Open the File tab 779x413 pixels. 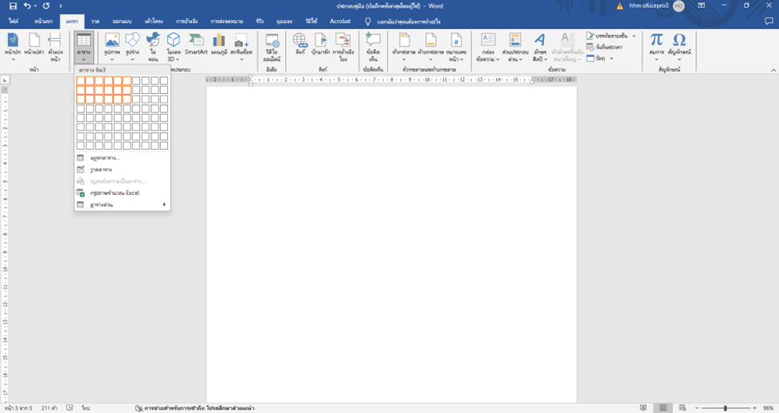[x=14, y=21]
